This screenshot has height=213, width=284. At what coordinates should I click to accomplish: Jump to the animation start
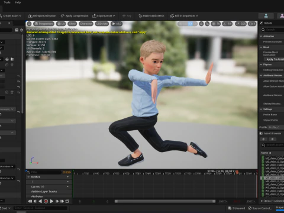tap(30, 201)
